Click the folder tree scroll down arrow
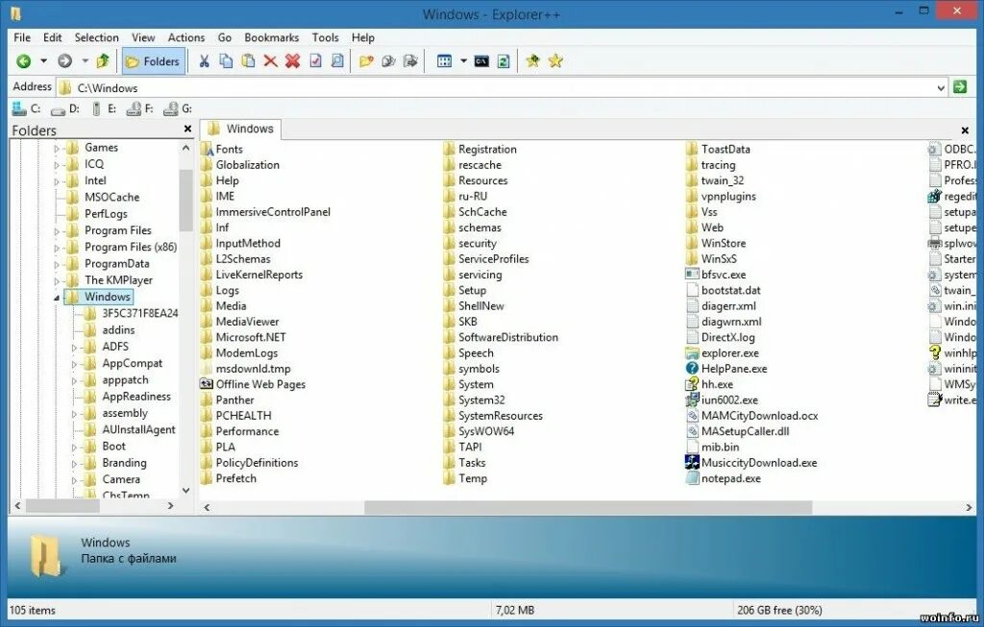 [x=185, y=491]
